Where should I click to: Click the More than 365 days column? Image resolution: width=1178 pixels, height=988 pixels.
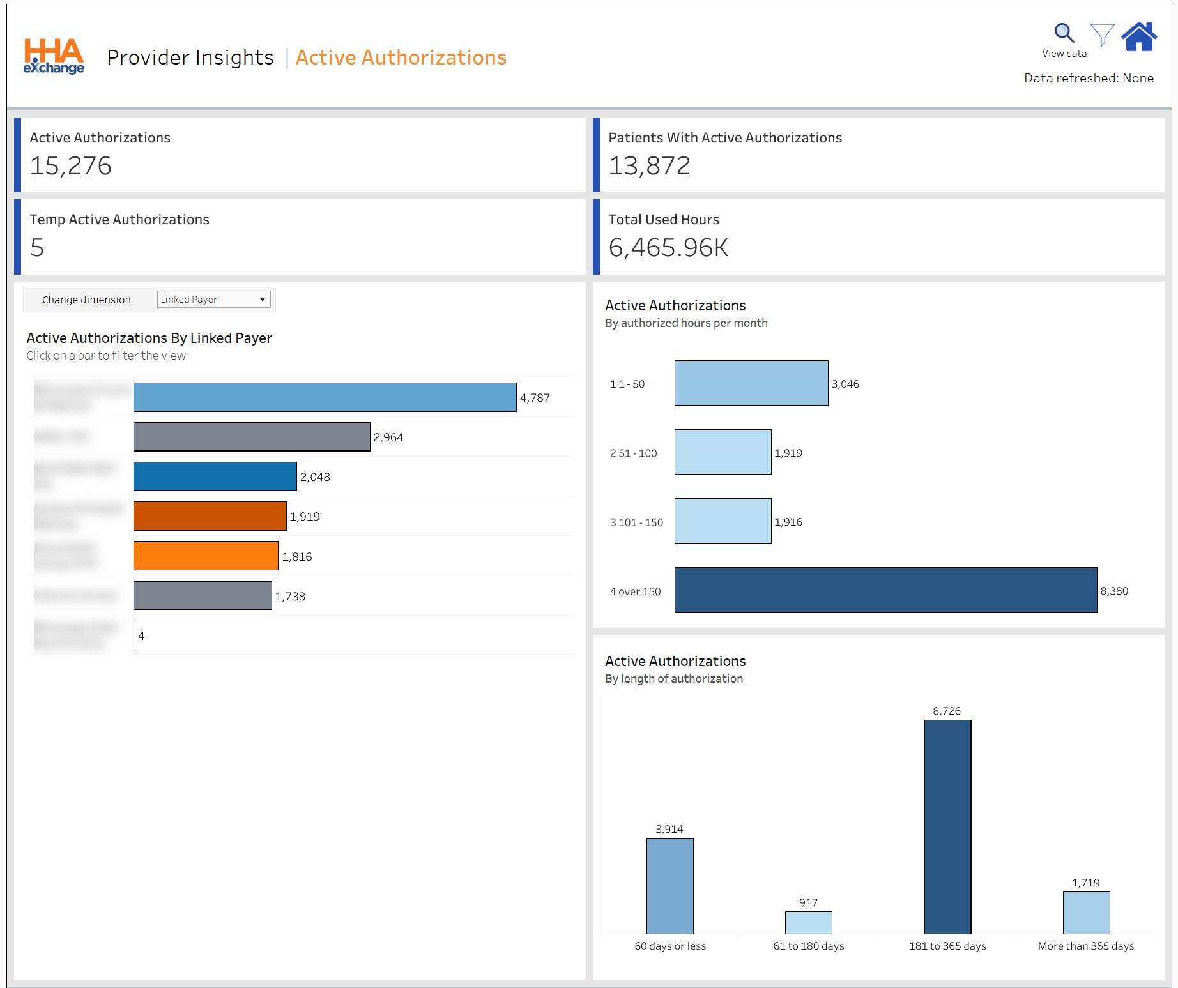point(1086,912)
